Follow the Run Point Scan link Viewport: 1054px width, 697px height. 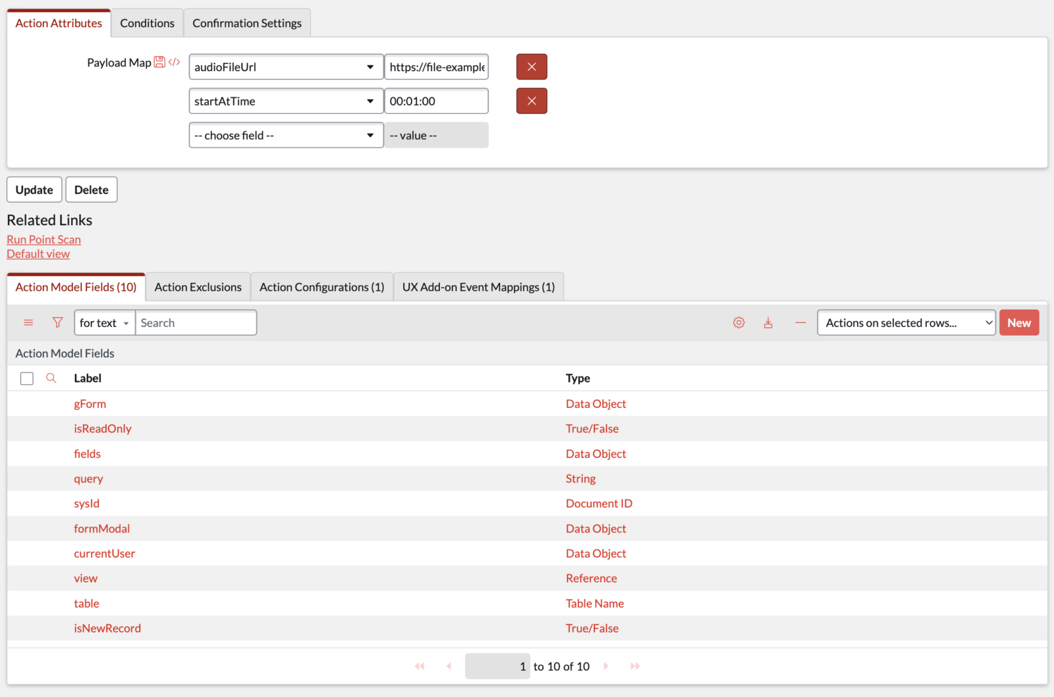click(x=43, y=239)
